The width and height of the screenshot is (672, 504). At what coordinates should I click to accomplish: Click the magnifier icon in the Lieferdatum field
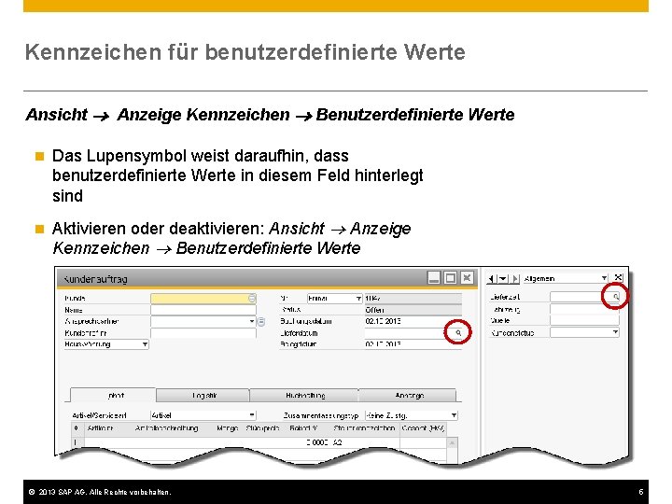pyautogui.click(x=458, y=332)
